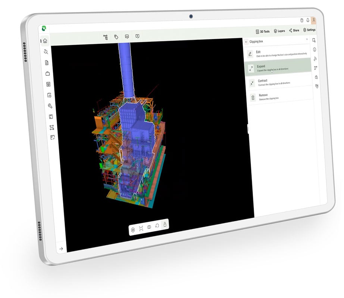Click the tag icon in top toolbar

(116, 37)
